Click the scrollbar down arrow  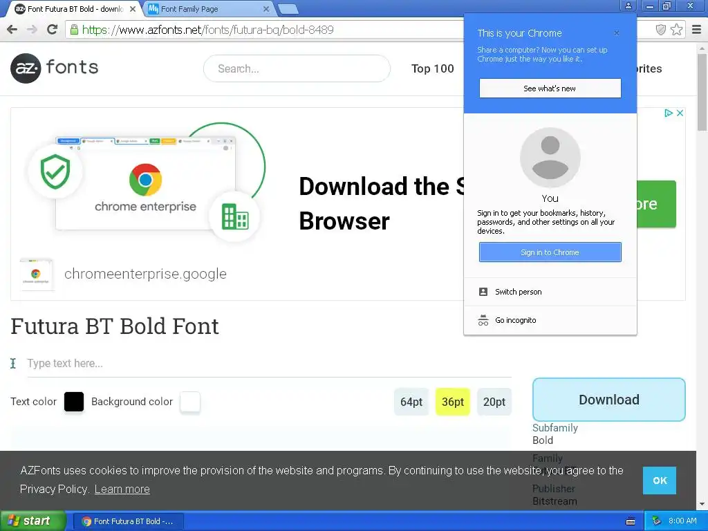click(x=702, y=504)
